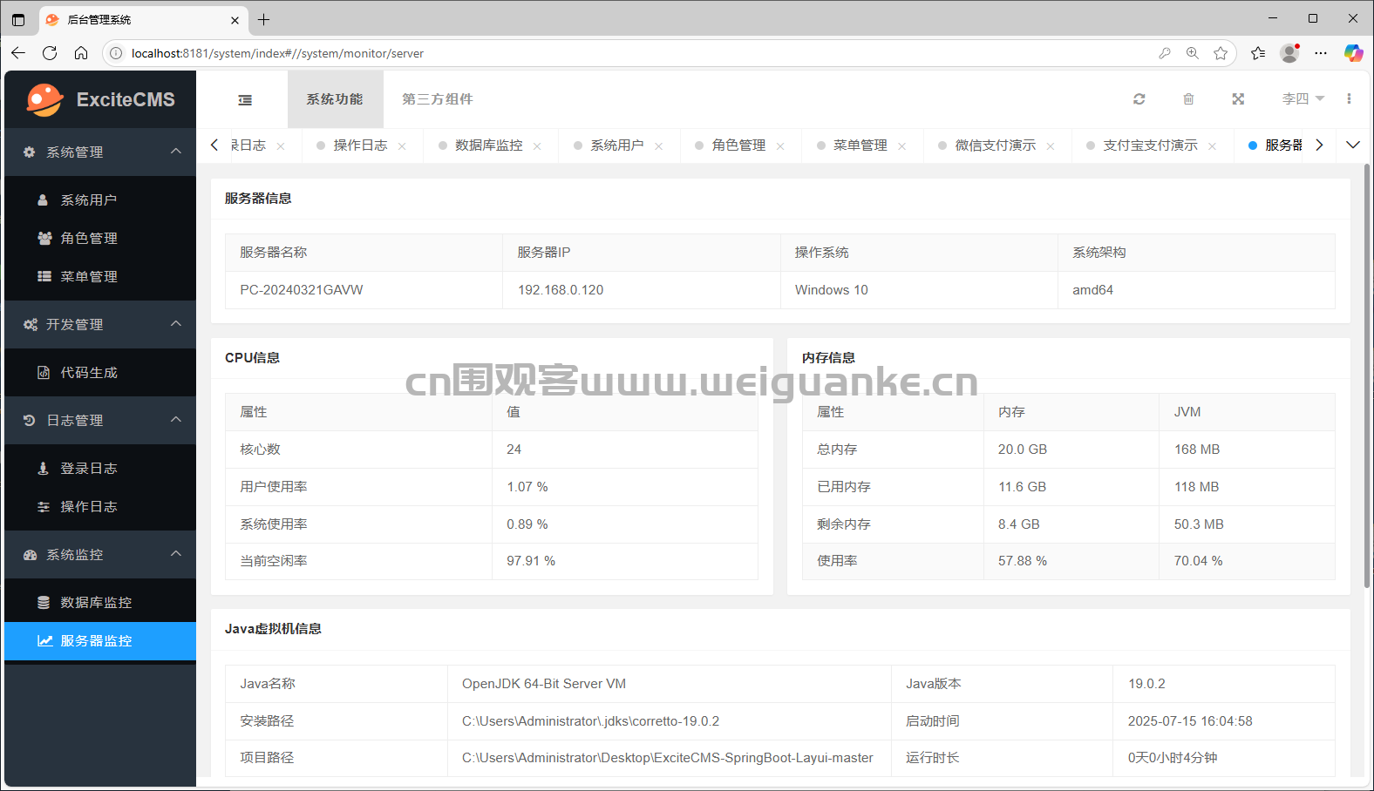Close the 微信支付演示 tab
The width and height of the screenshot is (1374, 791).
[x=1051, y=146]
